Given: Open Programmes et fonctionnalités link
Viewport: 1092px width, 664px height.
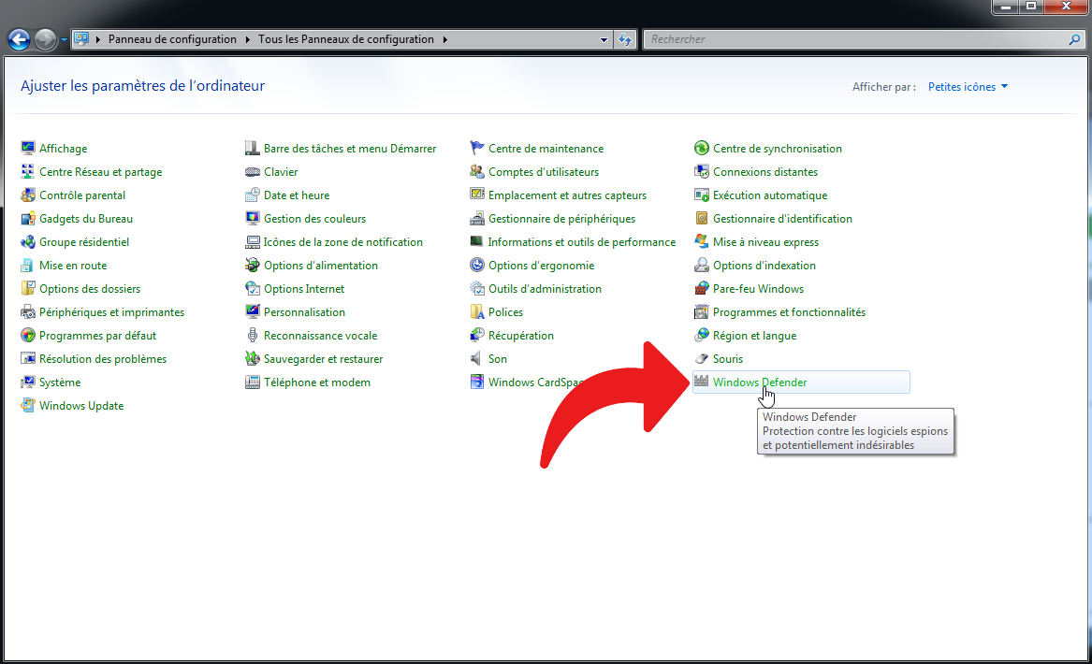Looking at the screenshot, I should point(789,311).
